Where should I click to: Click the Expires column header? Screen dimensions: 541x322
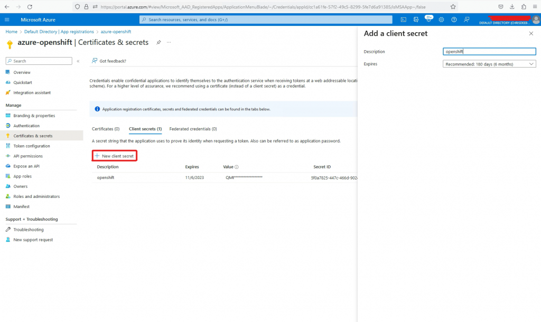pyautogui.click(x=192, y=167)
